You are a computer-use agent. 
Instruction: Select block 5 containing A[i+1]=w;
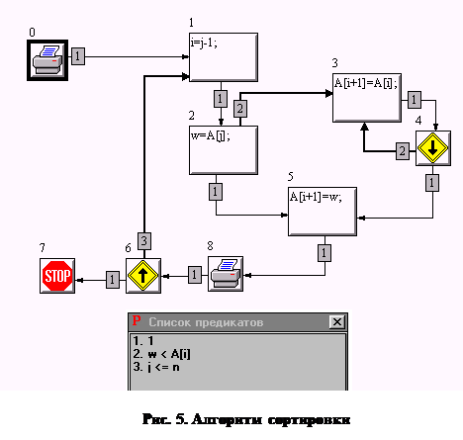tap(323, 212)
